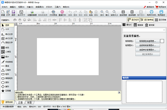Screen dimensions: 167x110
Task: Toggle 显示标尺 ruler display
Action: click(x=133, y=20)
